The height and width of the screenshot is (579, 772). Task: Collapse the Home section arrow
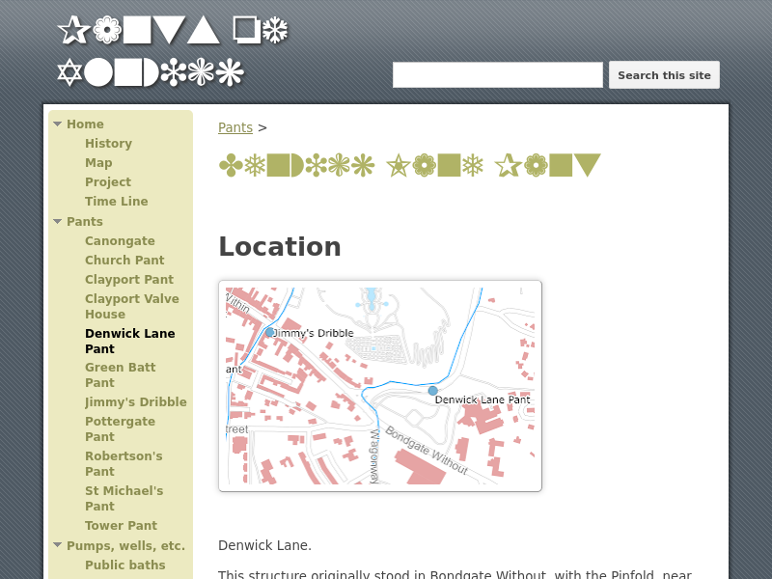coord(58,124)
